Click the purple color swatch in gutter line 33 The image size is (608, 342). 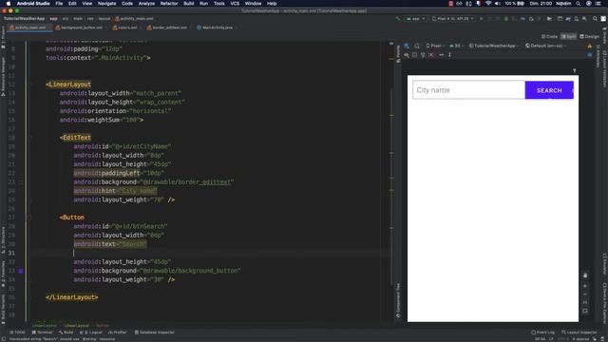21,271
